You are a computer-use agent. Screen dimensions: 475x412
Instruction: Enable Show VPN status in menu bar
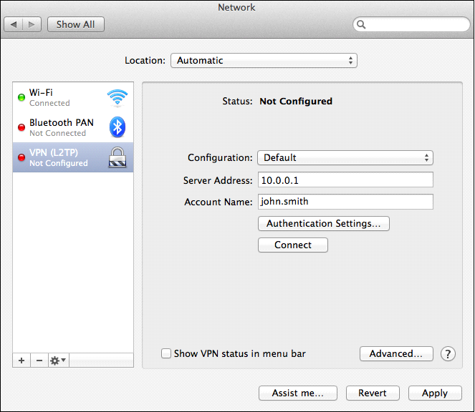tap(166, 353)
